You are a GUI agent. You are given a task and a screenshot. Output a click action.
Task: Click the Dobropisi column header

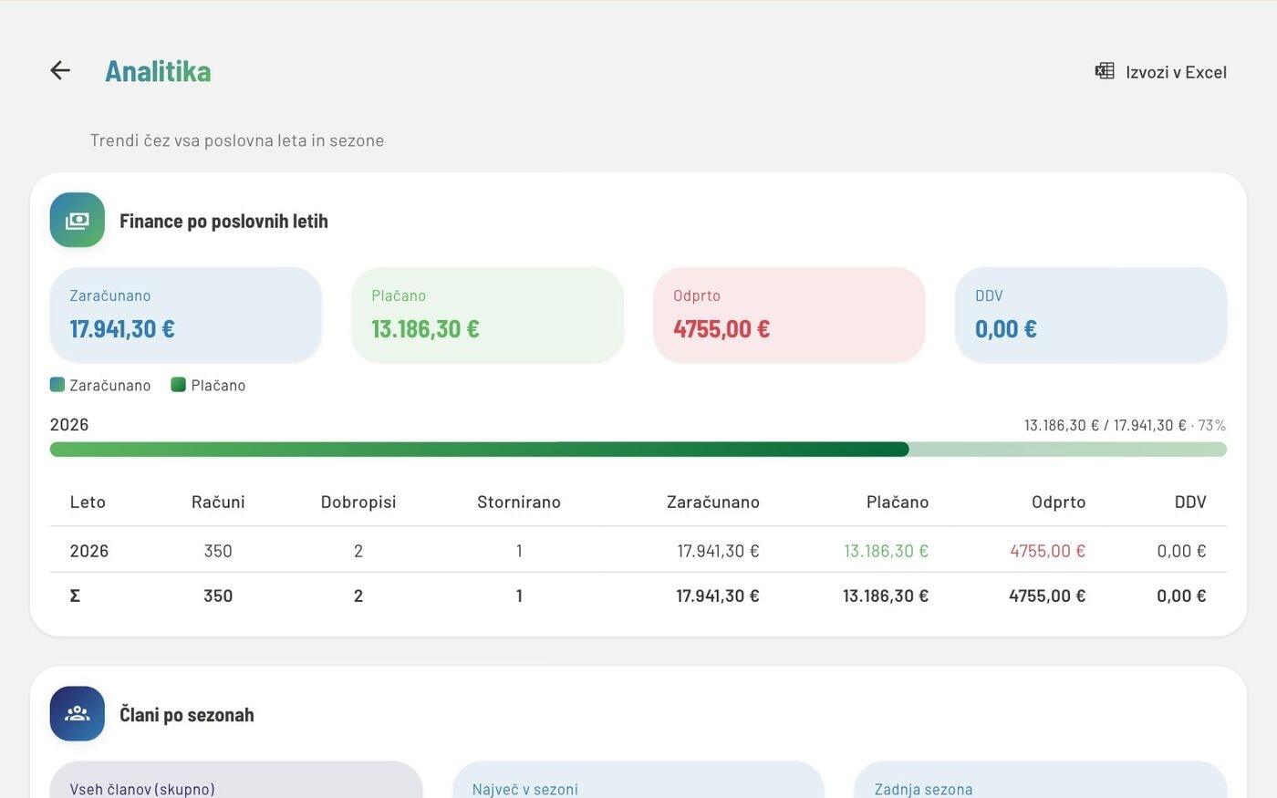coord(358,502)
